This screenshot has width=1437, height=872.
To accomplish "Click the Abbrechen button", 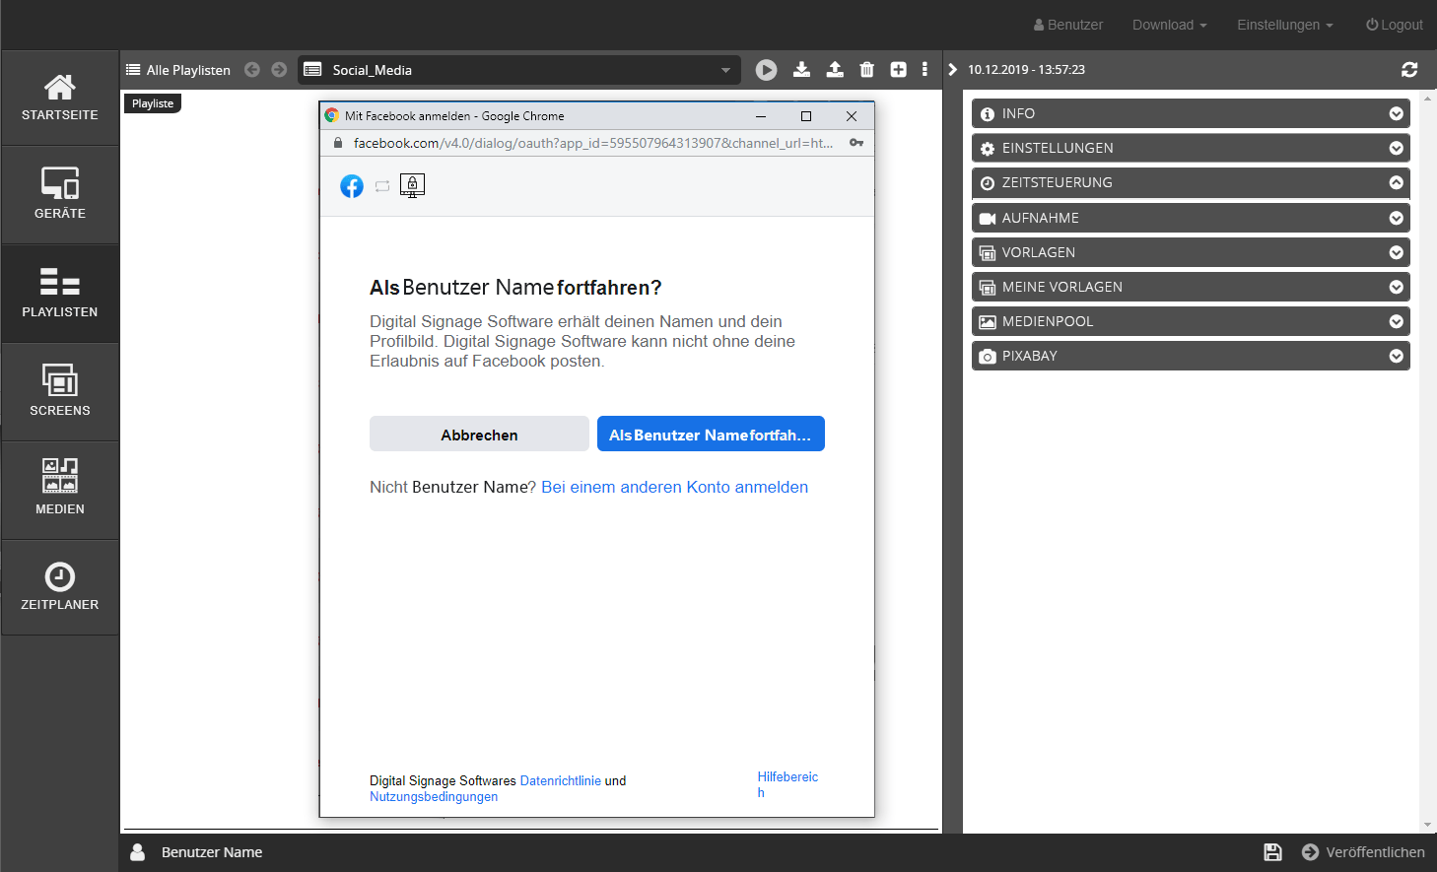I will click(479, 435).
